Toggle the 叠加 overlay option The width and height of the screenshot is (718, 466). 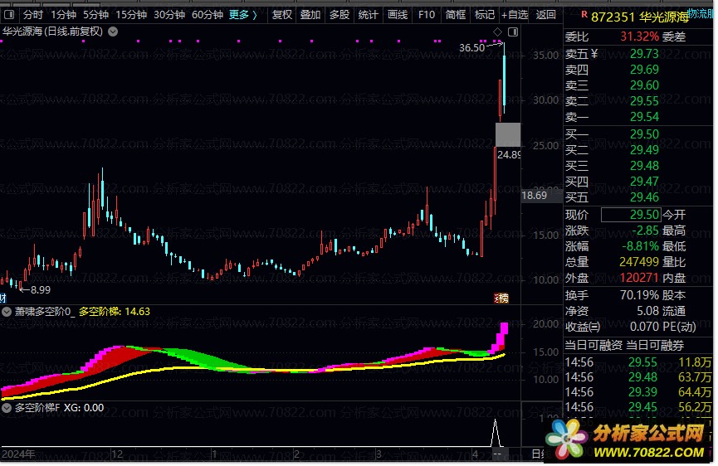click(310, 15)
